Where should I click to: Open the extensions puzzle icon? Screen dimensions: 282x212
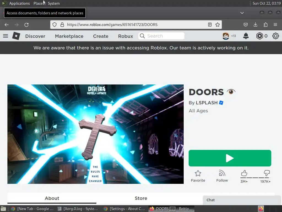[x=265, y=25]
